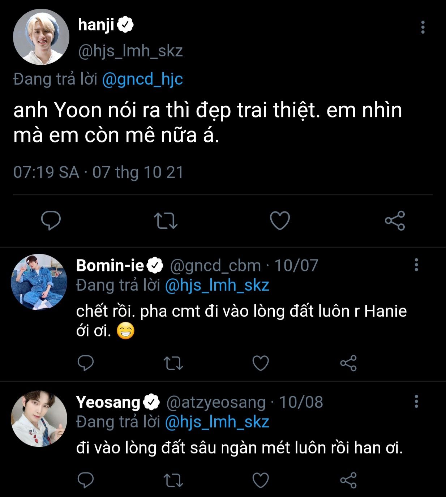Like hanji's main tweet
The height and width of the screenshot is (497, 446).
(280, 220)
